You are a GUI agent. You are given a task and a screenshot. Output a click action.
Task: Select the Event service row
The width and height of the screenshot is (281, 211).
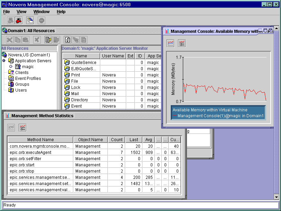tap(112, 106)
